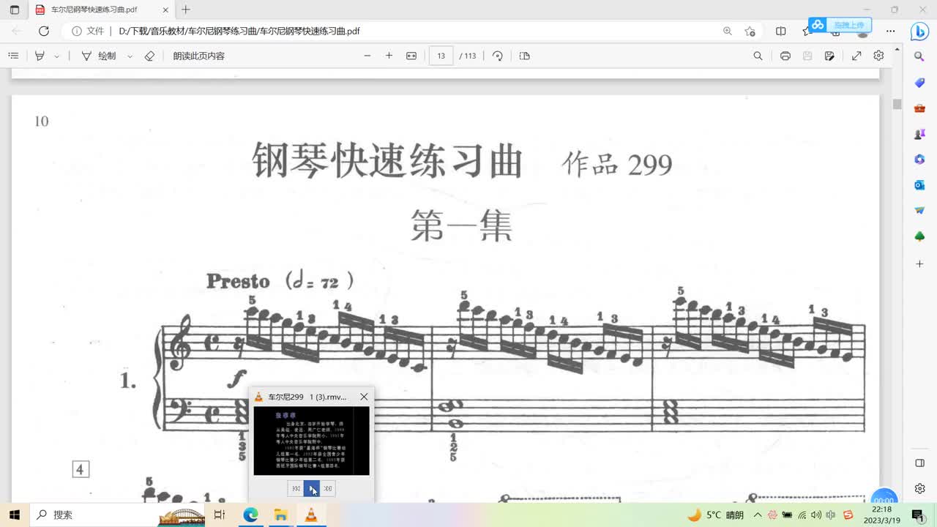The image size is (937, 527).
Task: Open the split screen icon in Edge toolbar
Action: [780, 31]
